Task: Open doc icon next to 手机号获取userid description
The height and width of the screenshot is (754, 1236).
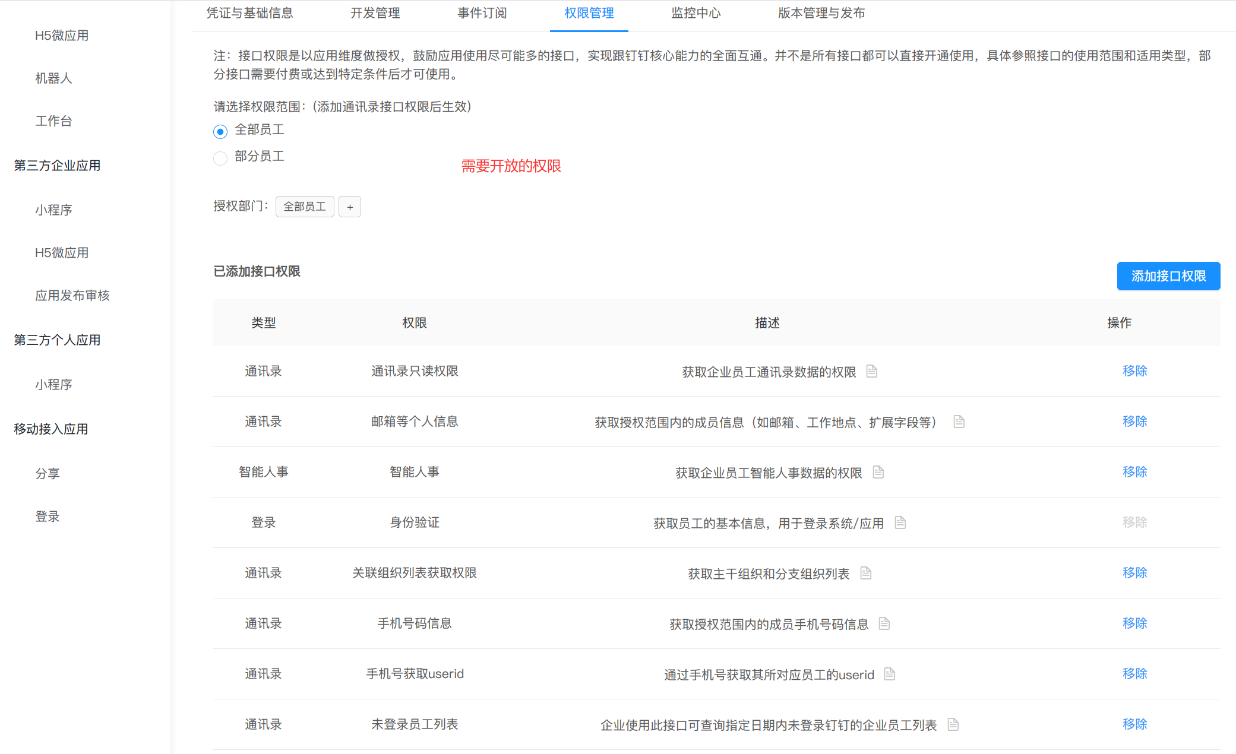Action: click(889, 674)
